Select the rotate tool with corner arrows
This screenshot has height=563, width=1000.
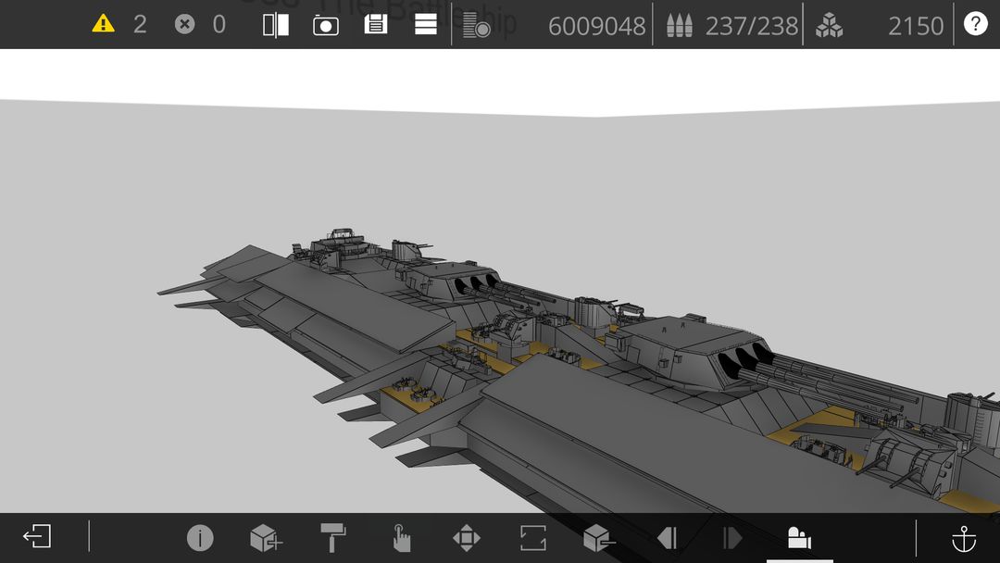(x=532, y=537)
